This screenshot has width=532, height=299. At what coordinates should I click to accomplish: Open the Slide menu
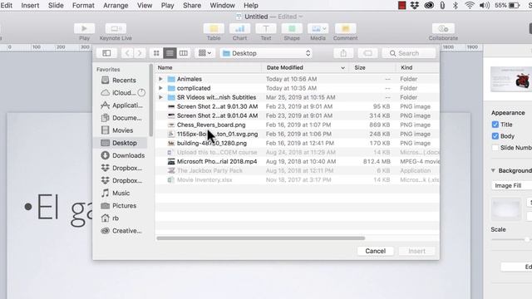56,6
